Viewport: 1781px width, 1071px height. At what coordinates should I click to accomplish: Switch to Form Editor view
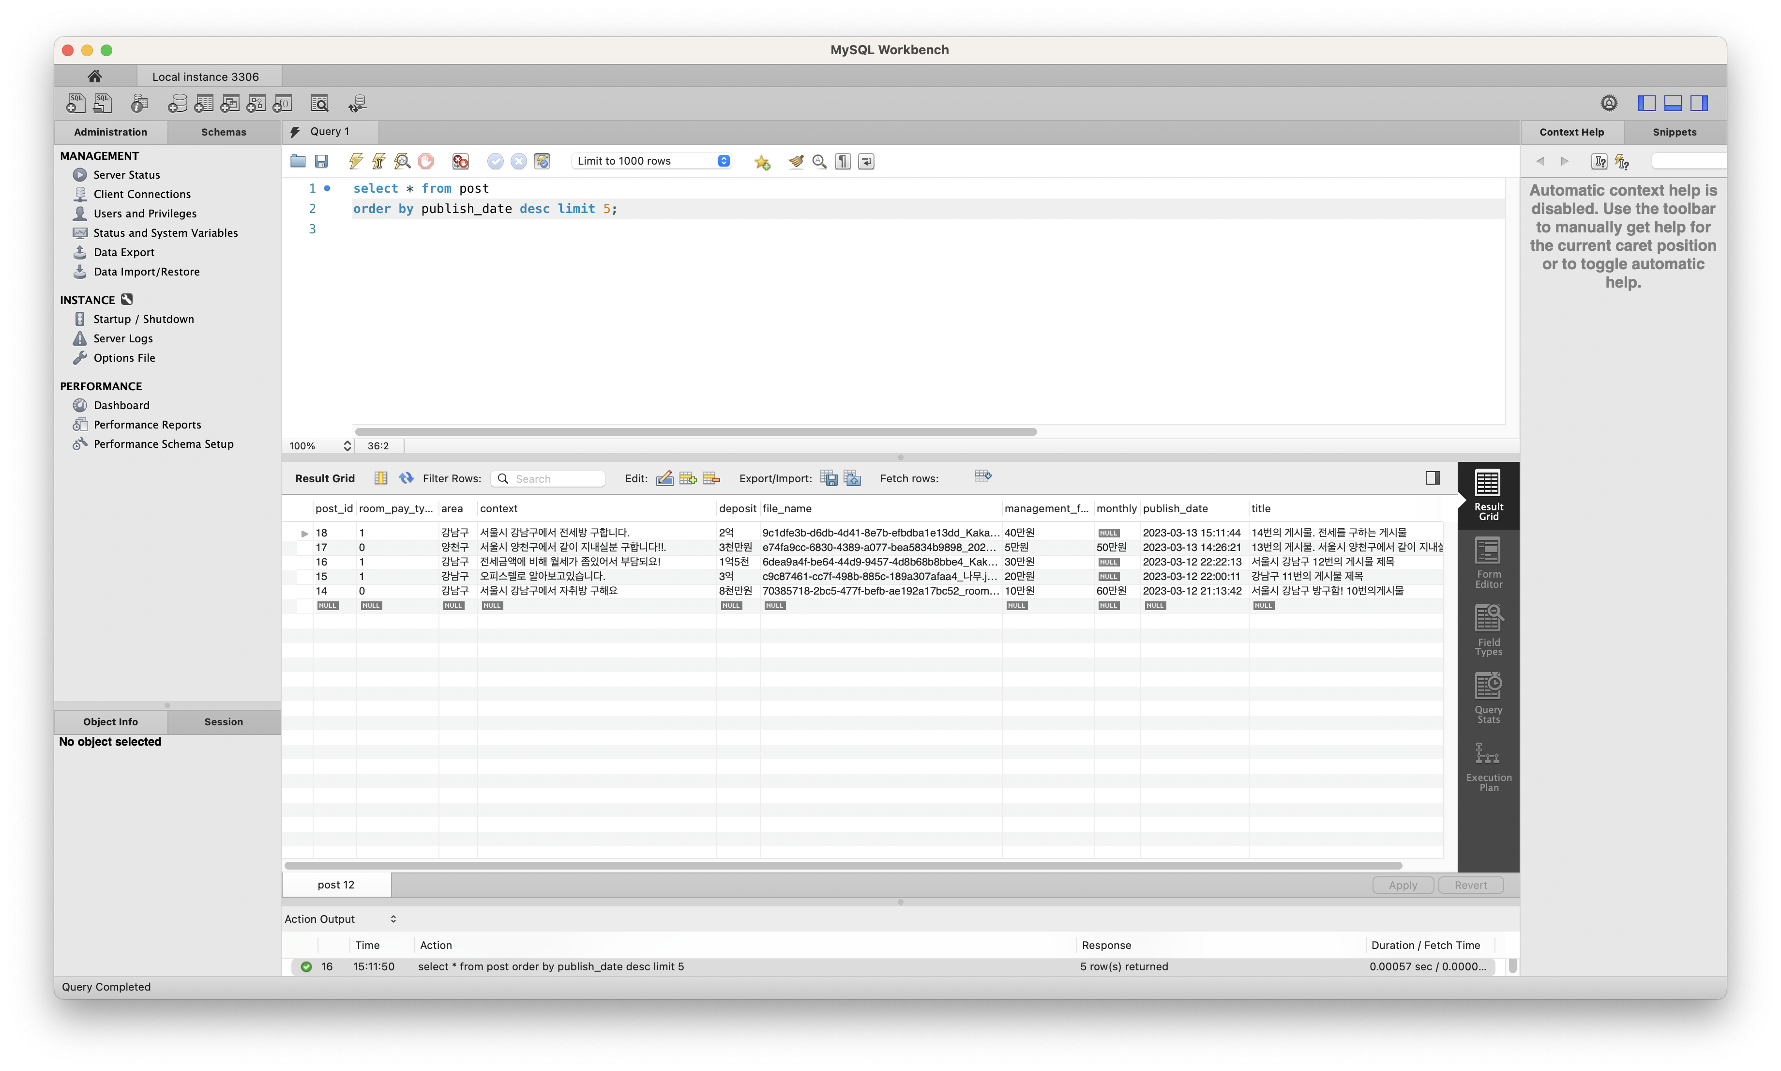coord(1488,563)
